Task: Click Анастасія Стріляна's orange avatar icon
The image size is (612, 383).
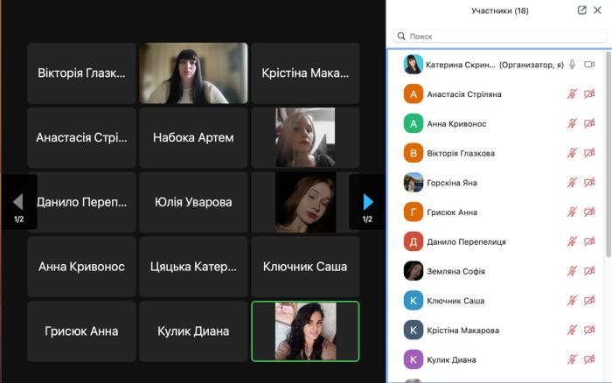Action: point(414,94)
